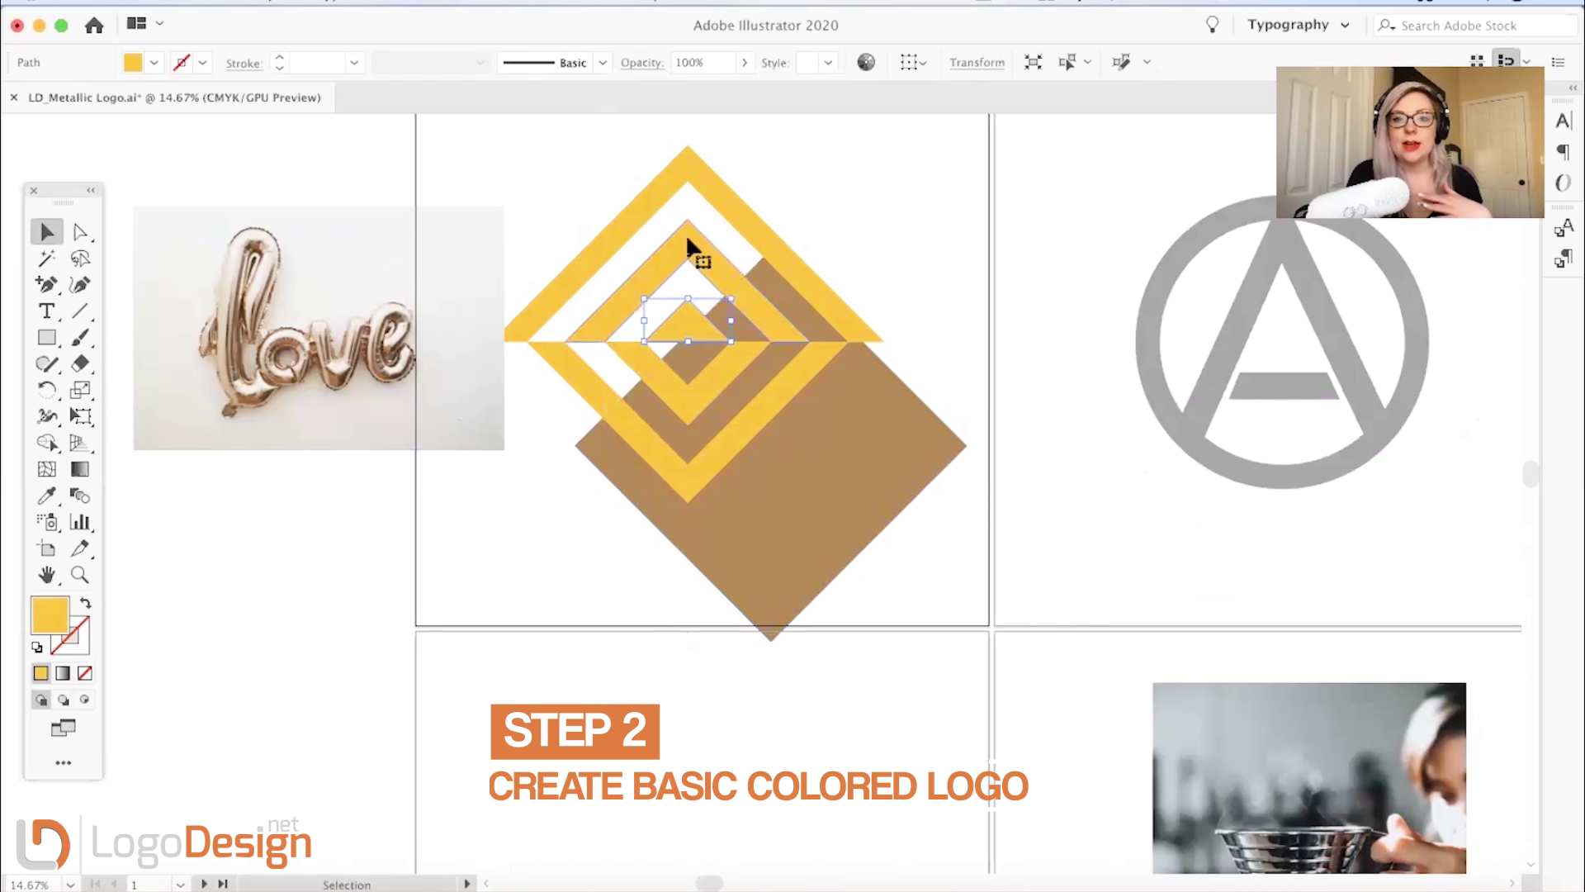The width and height of the screenshot is (1585, 892).
Task: Activate the Scale tool
Action: (x=80, y=391)
